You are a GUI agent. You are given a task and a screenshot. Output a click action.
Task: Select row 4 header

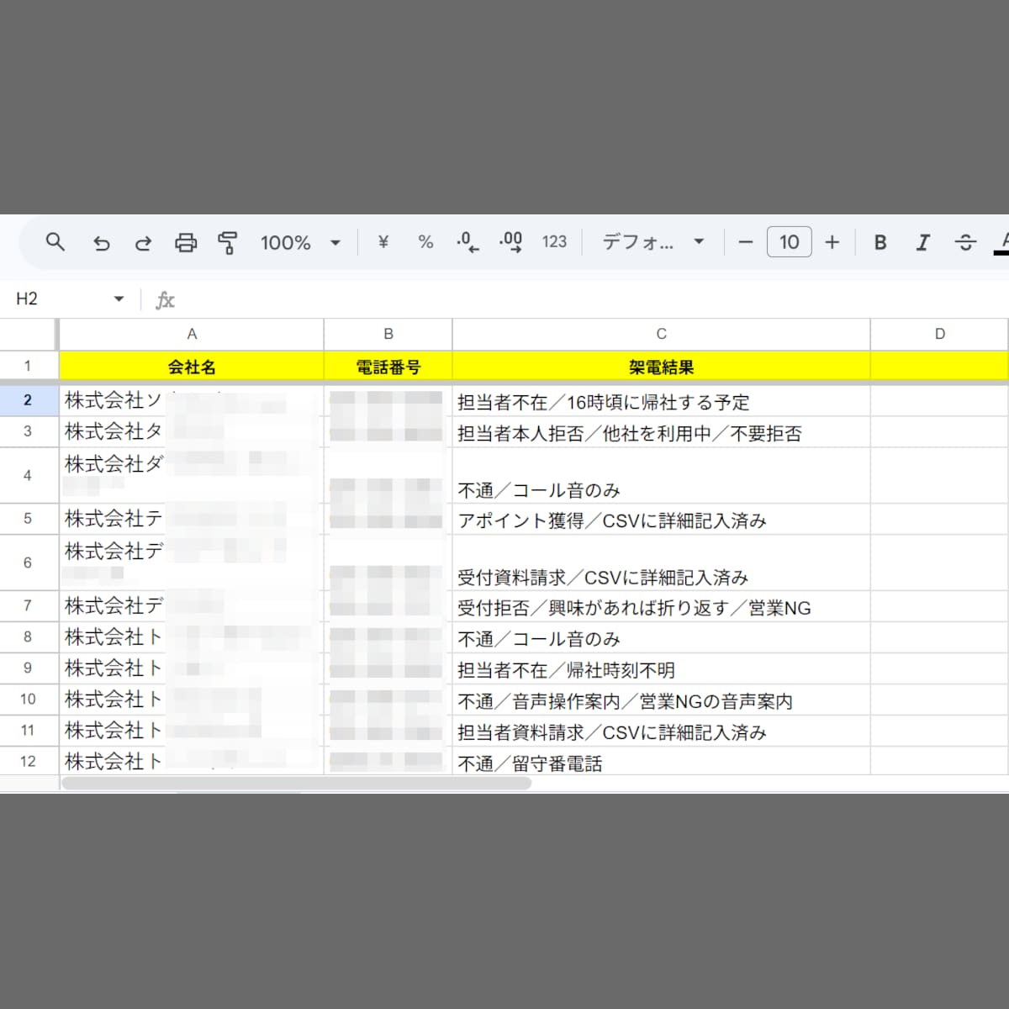[28, 476]
